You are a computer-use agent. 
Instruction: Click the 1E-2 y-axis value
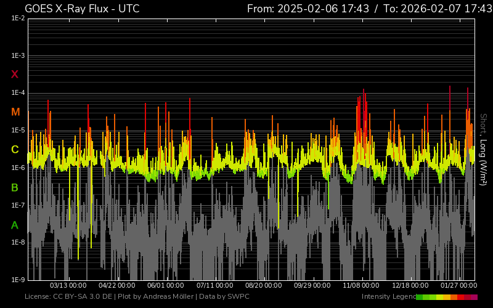click(18, 18)
